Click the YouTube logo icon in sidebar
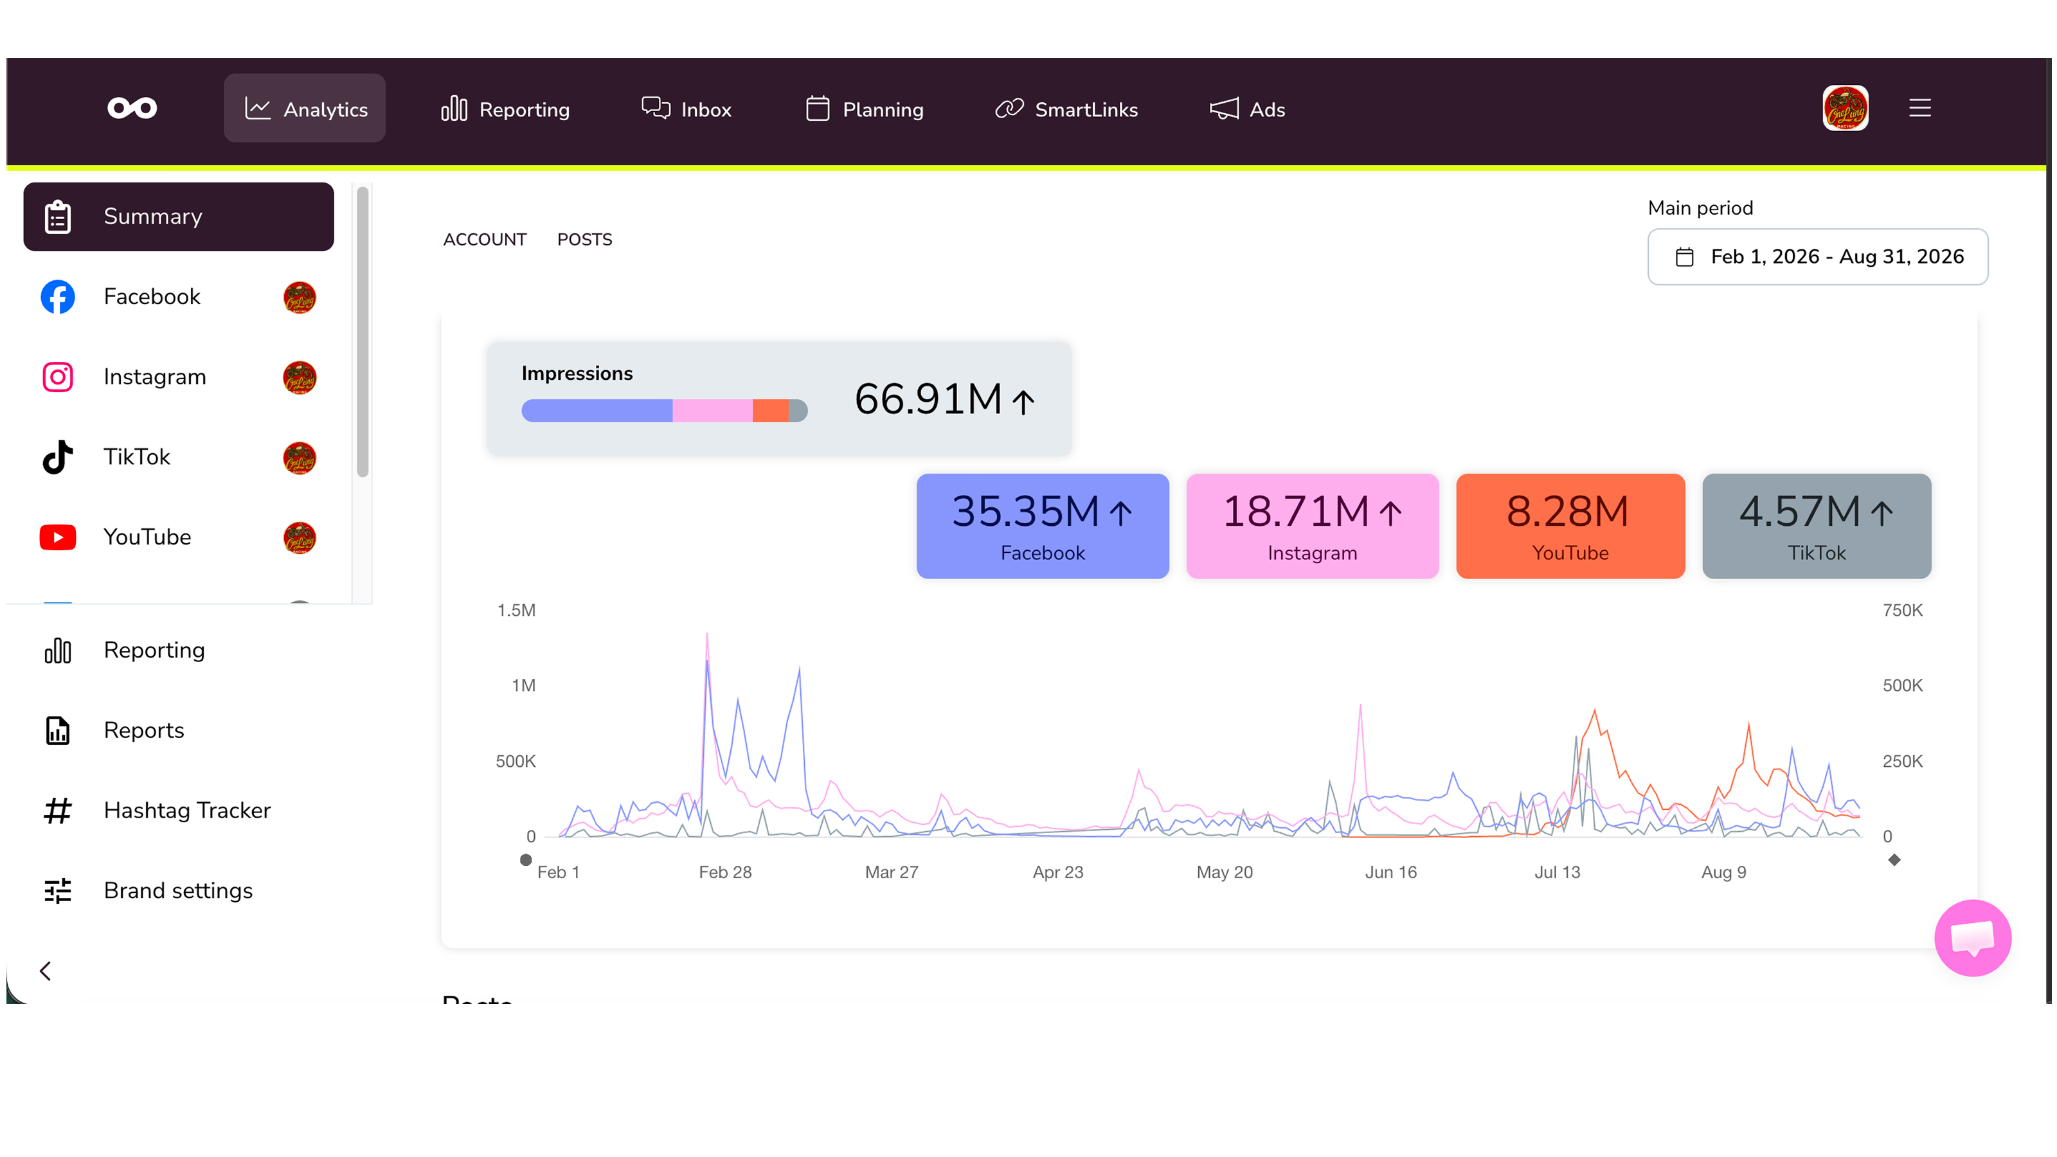The image size is (2057, 1157). pos(57,537)
